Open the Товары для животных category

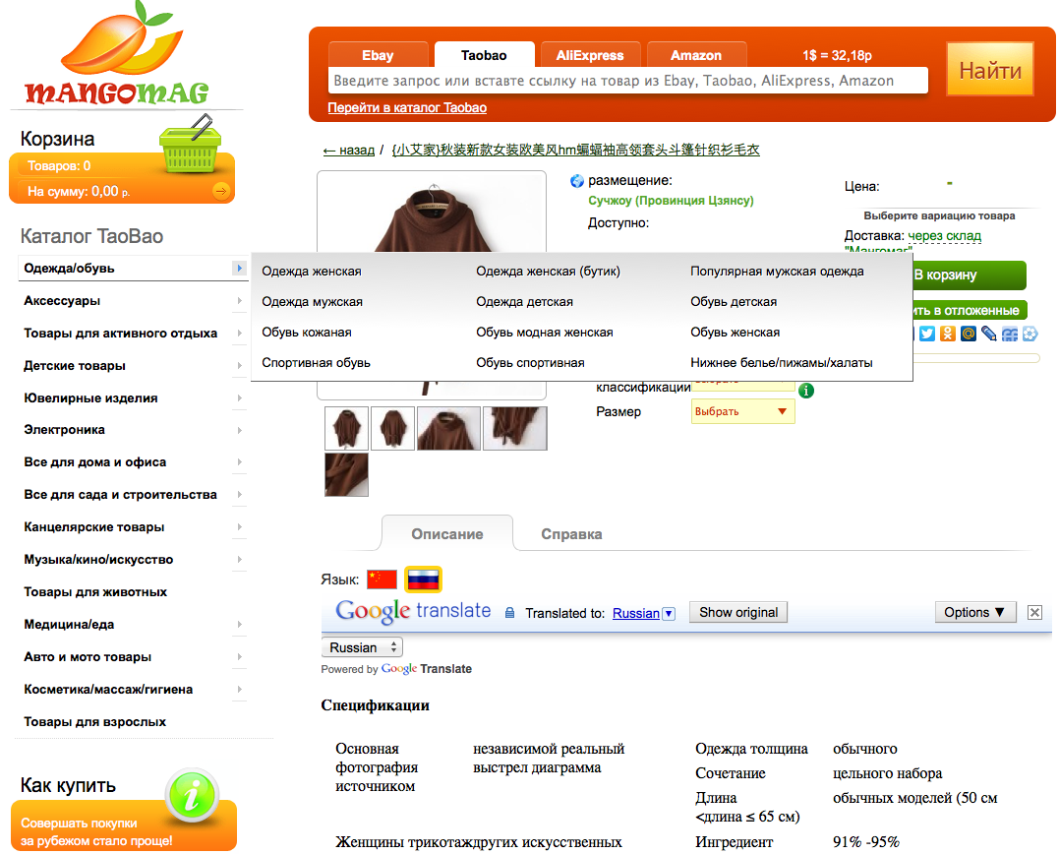click(95, 592)
